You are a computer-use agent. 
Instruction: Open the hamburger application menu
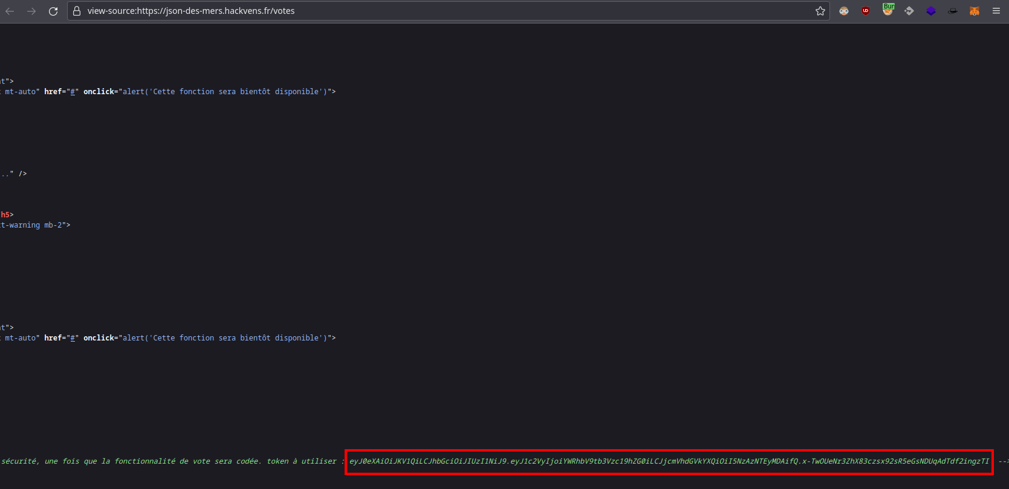[996, 11]
